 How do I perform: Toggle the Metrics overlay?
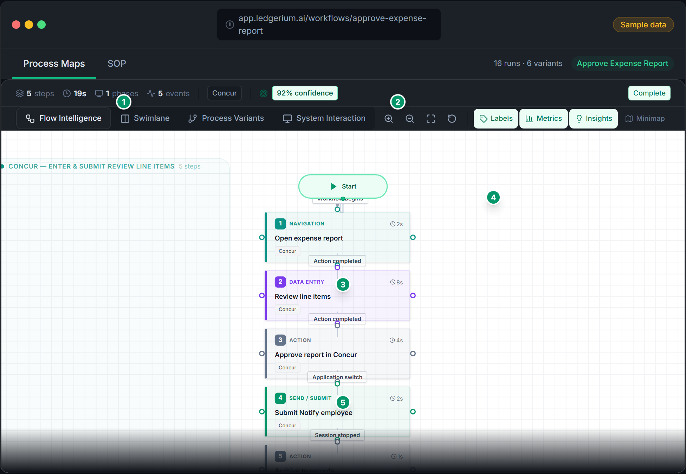544,119
